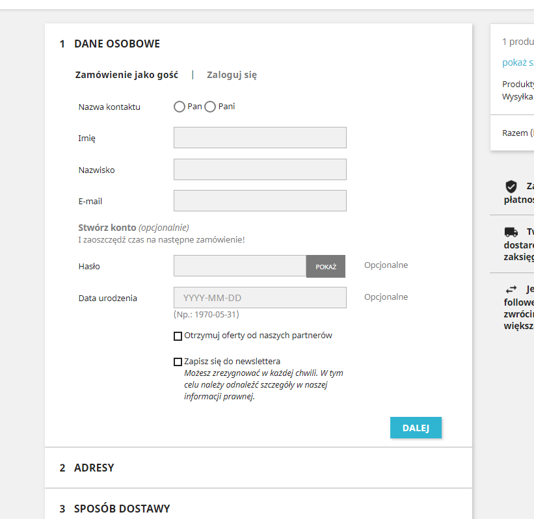Click the delivery truck icon
Viewport: 534px width, 519px height.
[511, 232]
